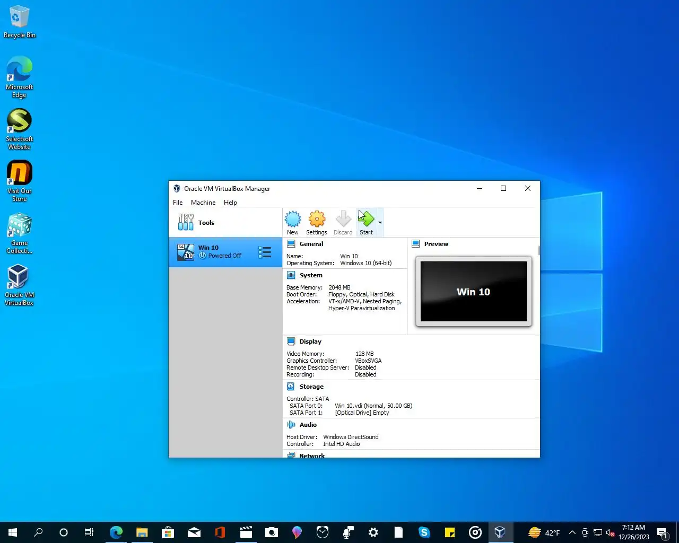Click the Win 10 preview thumbnail
The width and height of the screenshot is (679, 543).
474,291
